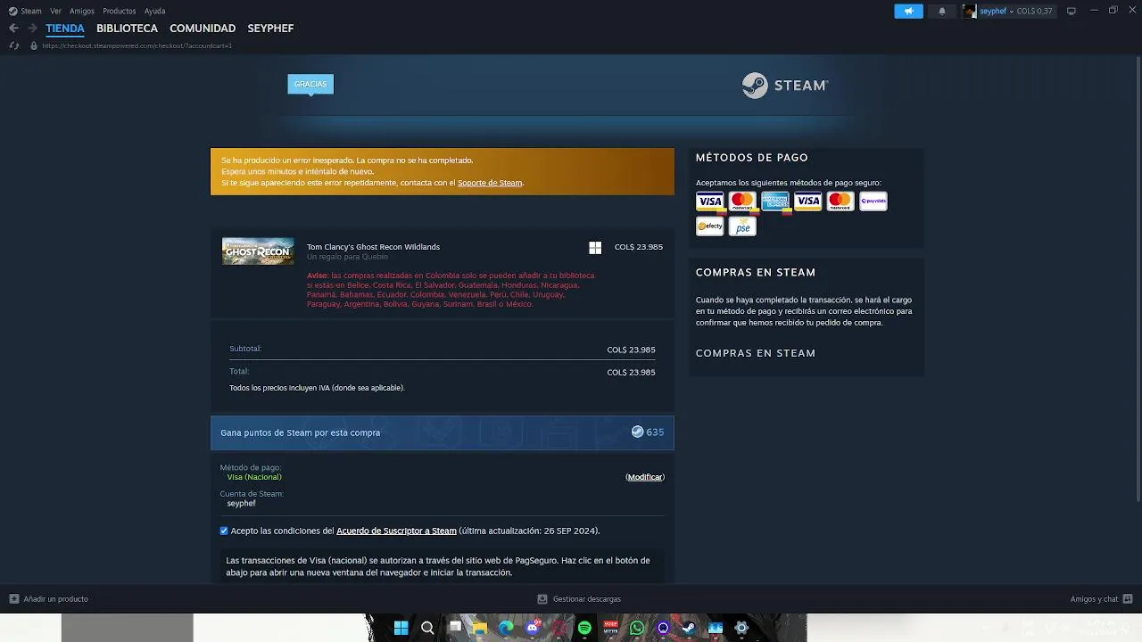Image resolution: width=1142 pixels, height=642 pixels.
Task: Open the Productos menu
Action: pos(120,11)
